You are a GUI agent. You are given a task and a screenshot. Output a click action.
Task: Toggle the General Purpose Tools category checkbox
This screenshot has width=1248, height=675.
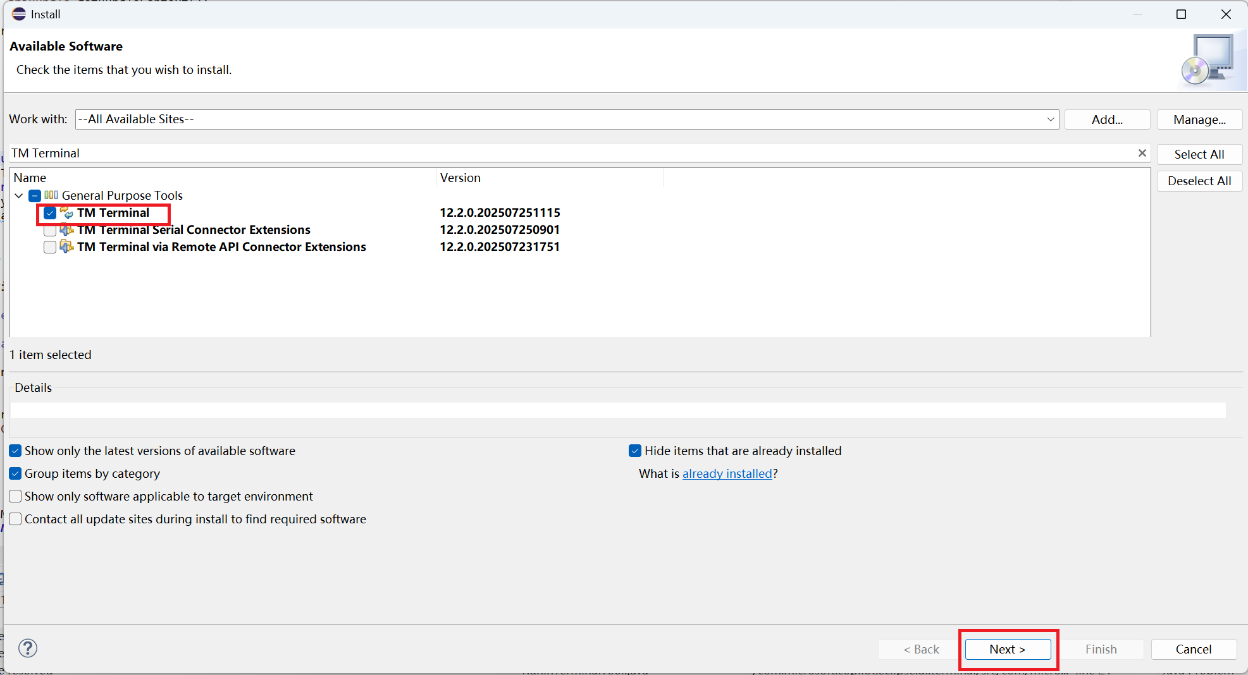coord(35,195)
